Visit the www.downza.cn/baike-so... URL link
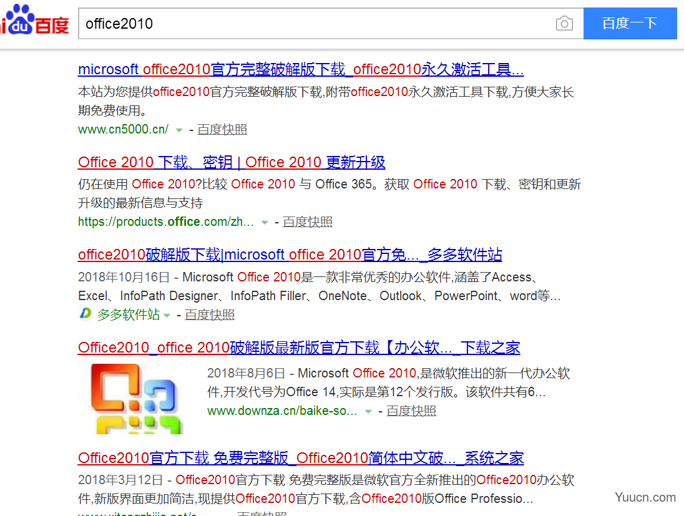This screenshot has height=516, width=684. (282, 411)
